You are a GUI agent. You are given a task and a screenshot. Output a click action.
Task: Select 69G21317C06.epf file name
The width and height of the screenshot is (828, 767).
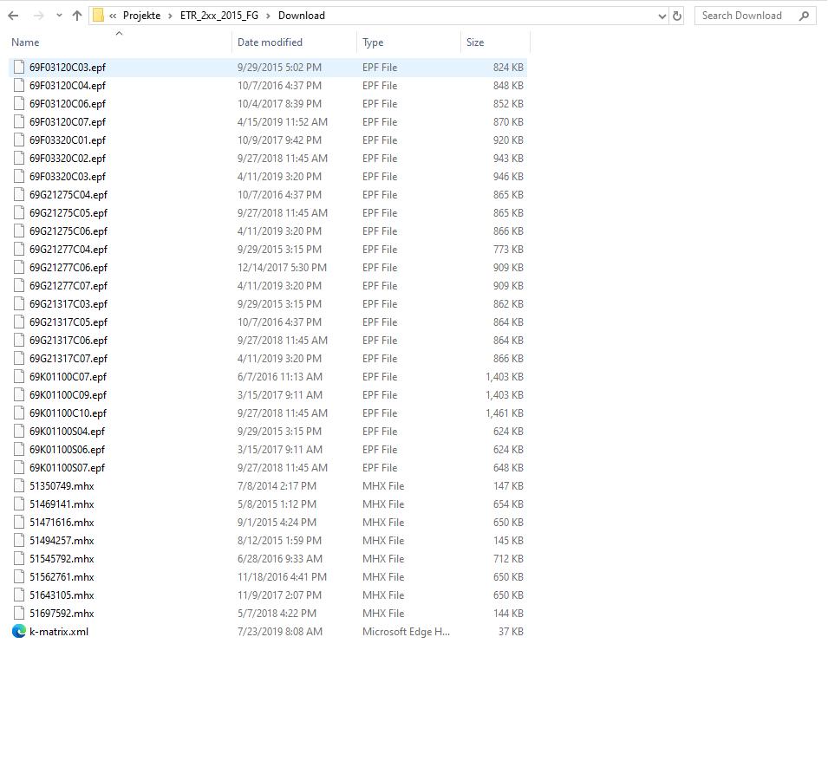pyautogui.click(x=68, y=341)
